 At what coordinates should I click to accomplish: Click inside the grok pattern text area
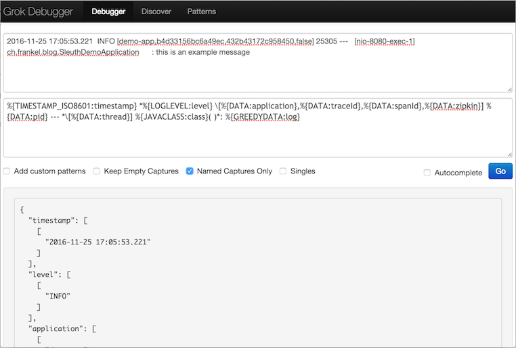coord(257,135)
